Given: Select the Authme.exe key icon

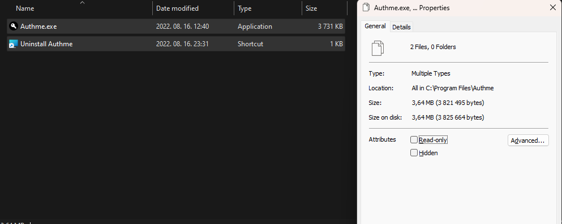Looking at the screenshot, I should tap(13, 26).
